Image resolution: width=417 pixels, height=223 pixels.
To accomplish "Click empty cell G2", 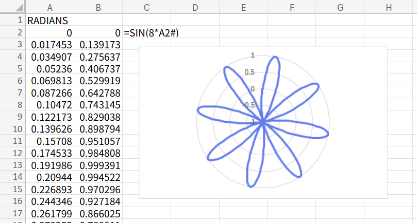I will pos(340,33).
